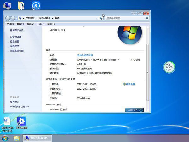Click the scrollbar down arrow
The width and height of the screenshot is (189, 142).
(x=148, y=110)
